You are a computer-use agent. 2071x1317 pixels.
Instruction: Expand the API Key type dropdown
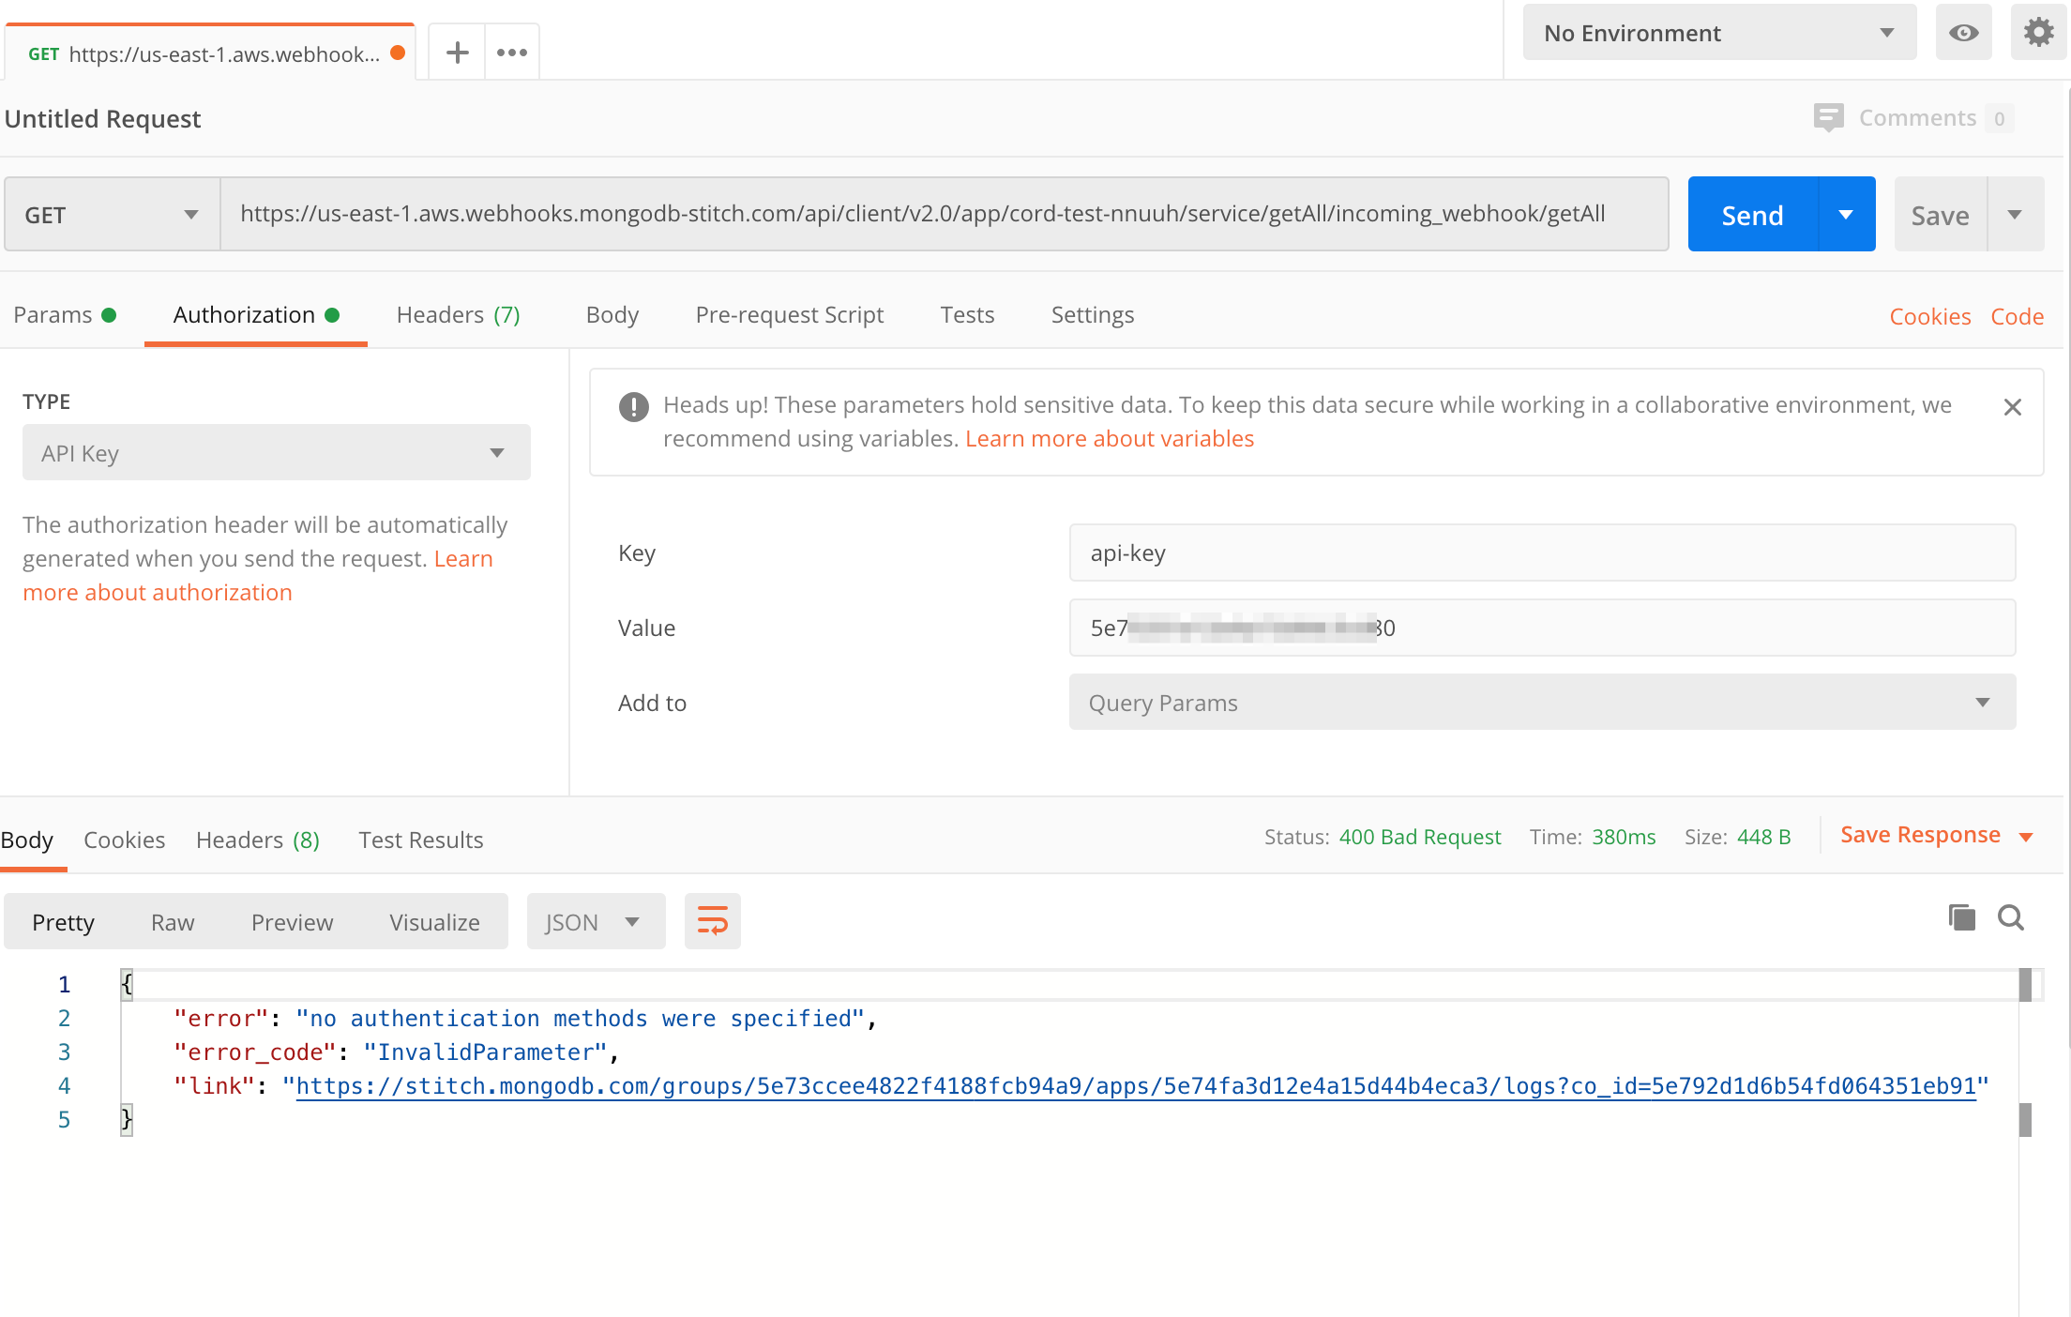point(276,453)
